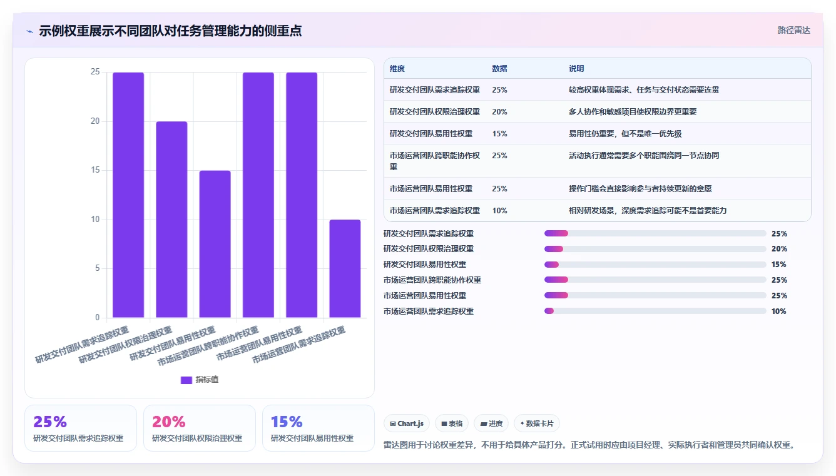The height and width of the screenshot is (476, 836).
Task: Select table cell 研发交付团队权限治理权重
Action: click(435, 112)
